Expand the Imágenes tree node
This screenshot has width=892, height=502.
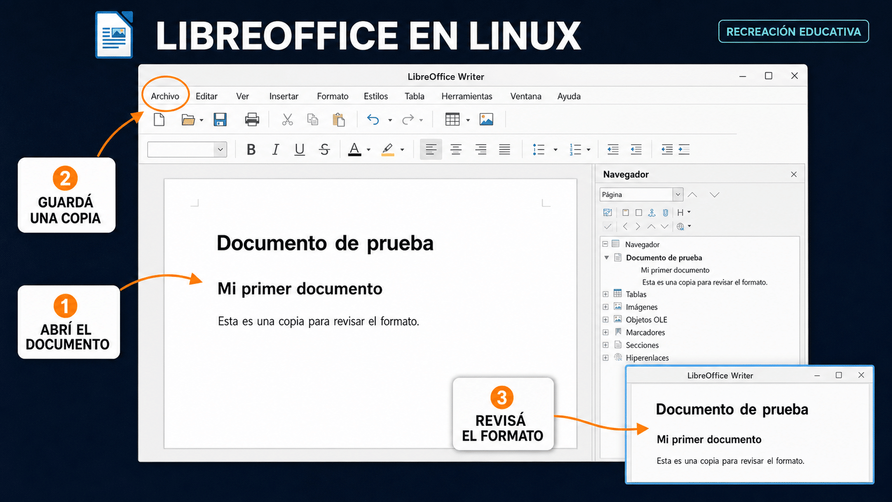(x=606, y=307)
